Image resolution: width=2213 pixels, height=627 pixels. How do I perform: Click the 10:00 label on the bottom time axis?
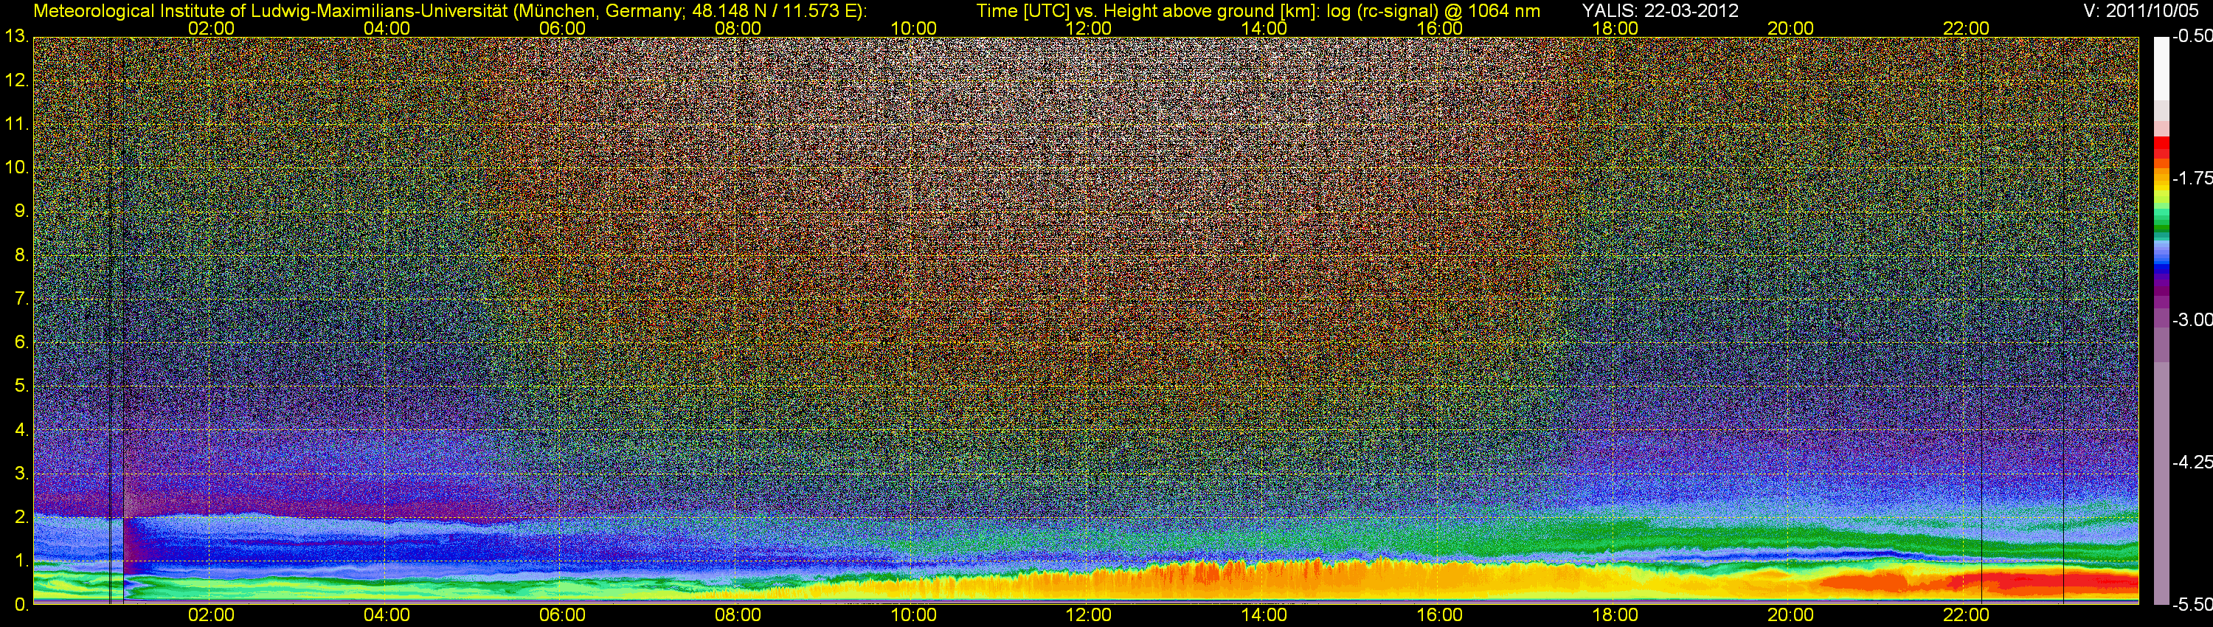[913, 615]
